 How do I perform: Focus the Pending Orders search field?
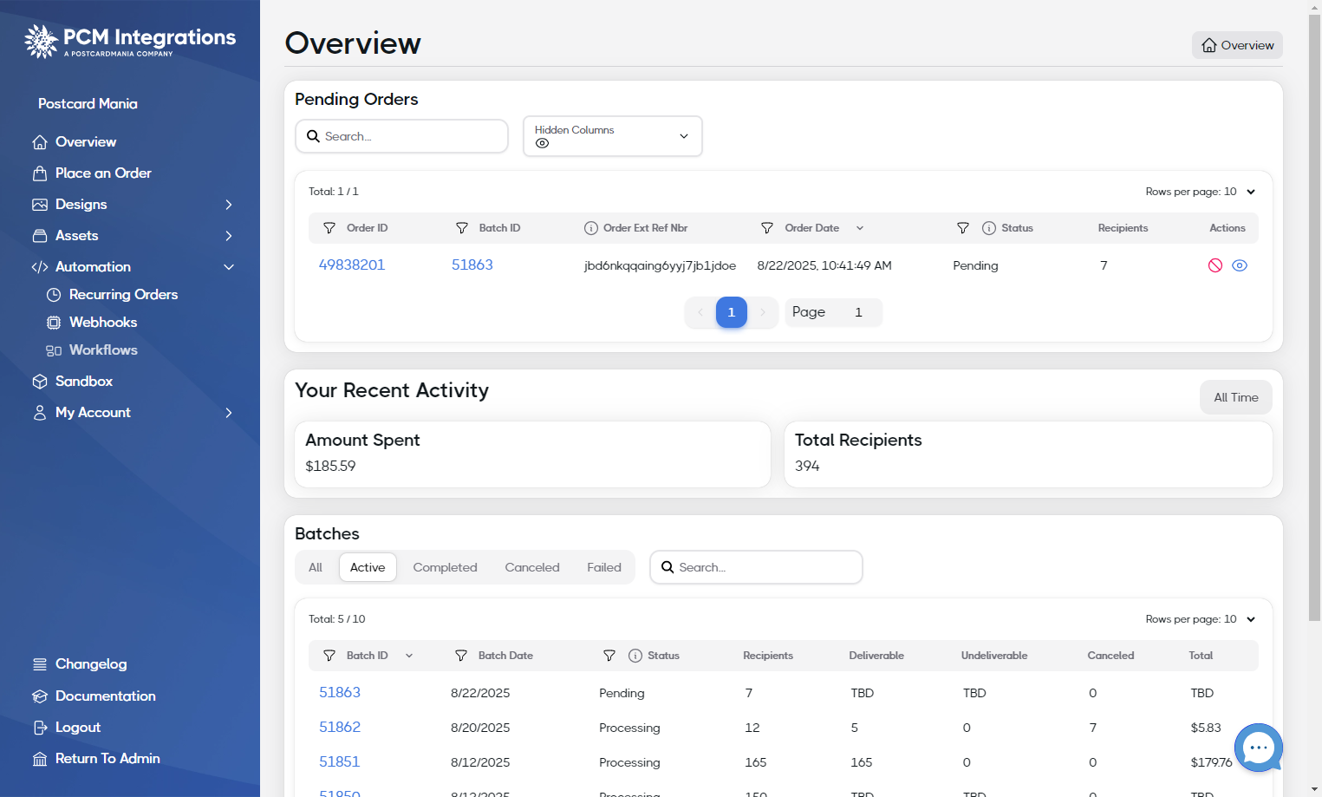[401, 136]
